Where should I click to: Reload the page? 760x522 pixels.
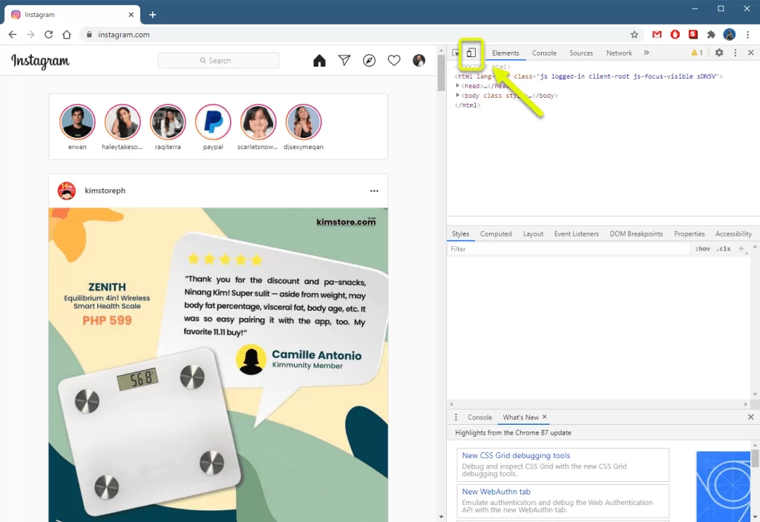click(x=48, y=34)
